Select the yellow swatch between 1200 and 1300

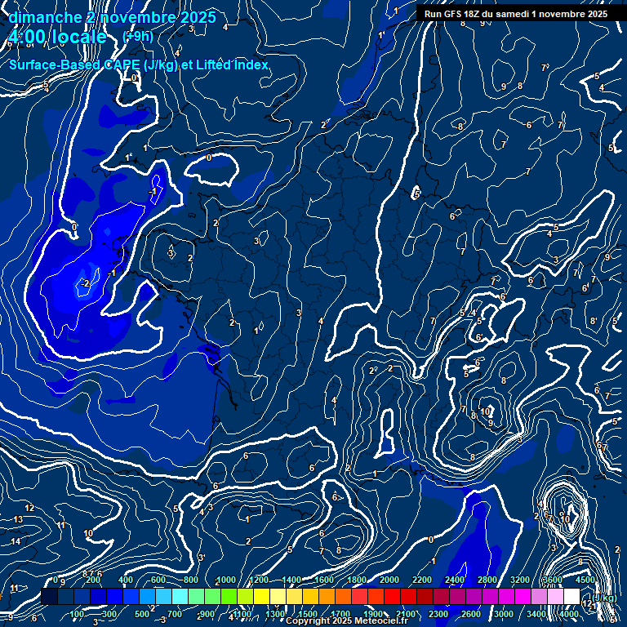point(262,596)
